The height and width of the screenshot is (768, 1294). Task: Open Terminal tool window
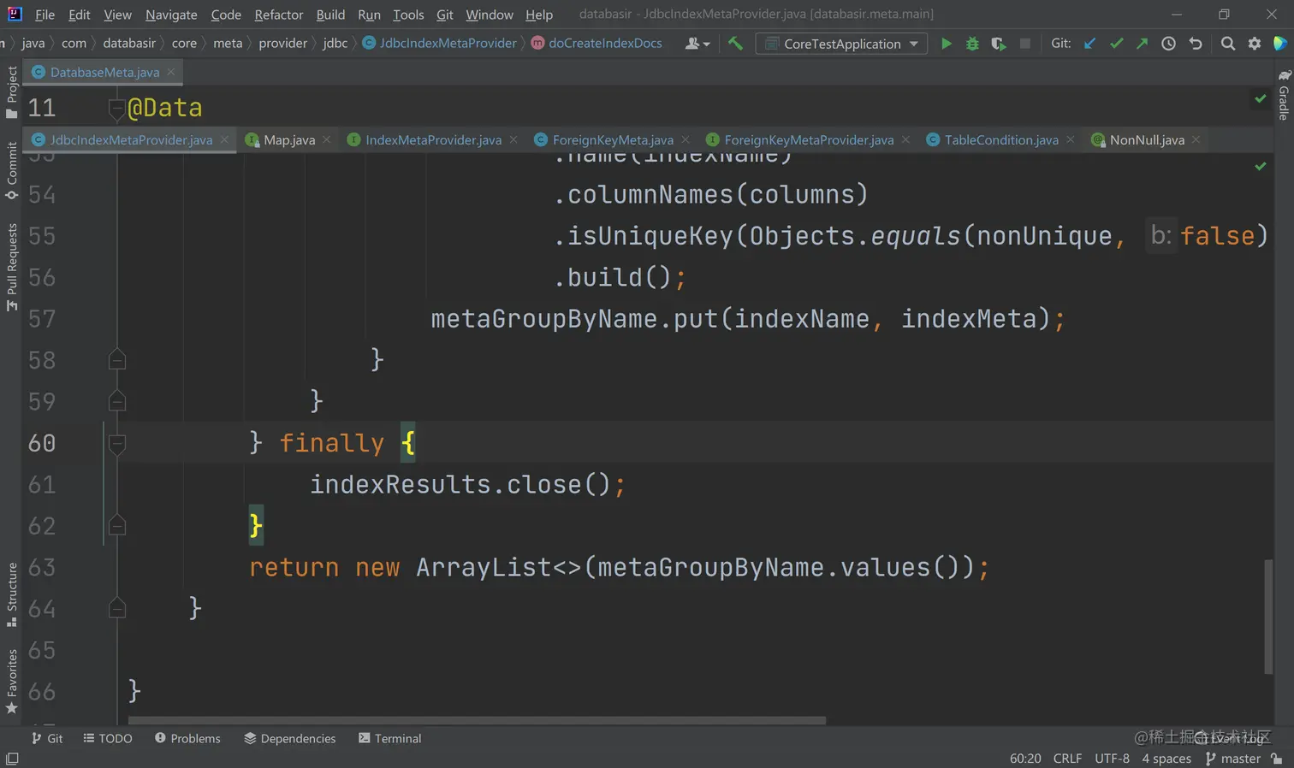click(389, 738)
